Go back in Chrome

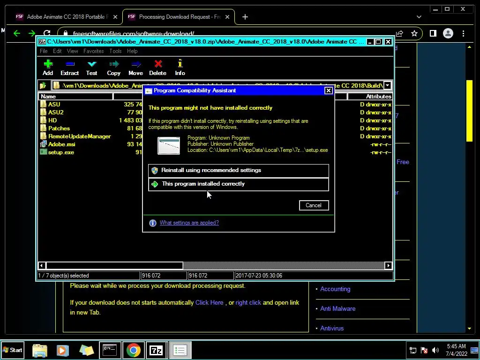click(17, 33)
